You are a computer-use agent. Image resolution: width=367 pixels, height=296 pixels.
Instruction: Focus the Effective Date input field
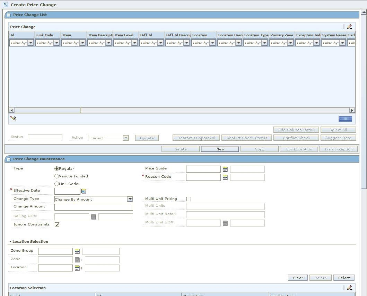[68, 191]
